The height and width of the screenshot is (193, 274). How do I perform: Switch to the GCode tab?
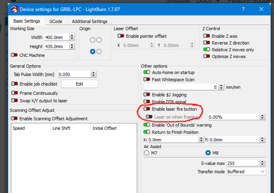(56, 21)
